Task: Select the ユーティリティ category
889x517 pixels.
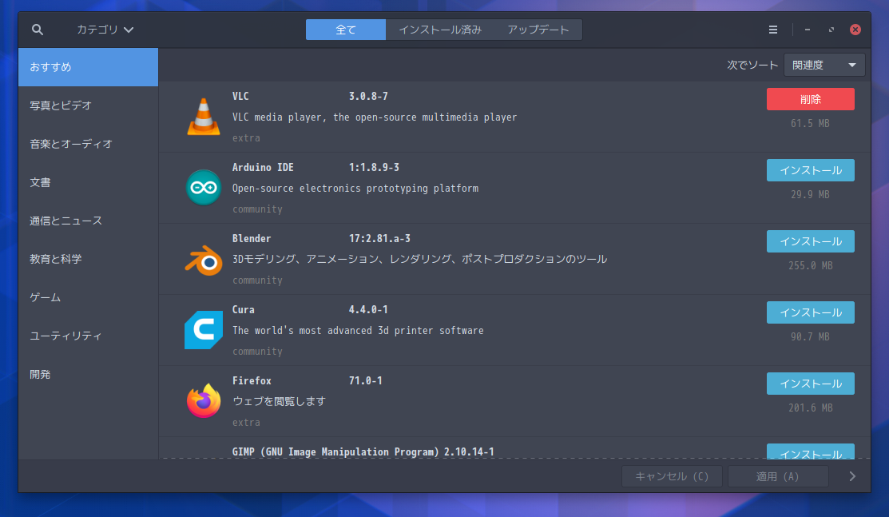Action: pyautogui.click(x=88, y=336)
